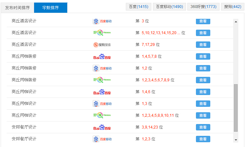This screenshot has width=245, height=147.
Task: Select keyword 商丘酒店设计 in the 搜狗搜索 row
Action: pos(24,45)
